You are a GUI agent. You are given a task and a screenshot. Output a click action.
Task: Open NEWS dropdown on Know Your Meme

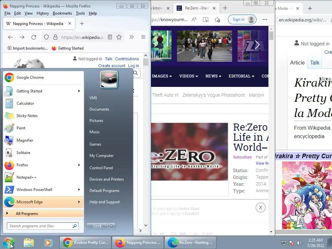click(x=213, y=76)
